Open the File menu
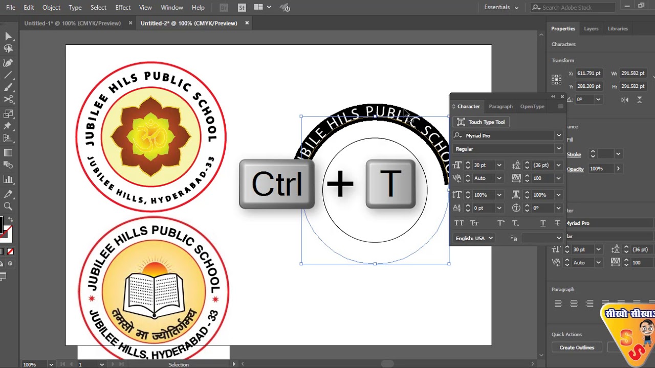The height and width of the screenshot is (368, 655). coord(11,8)
